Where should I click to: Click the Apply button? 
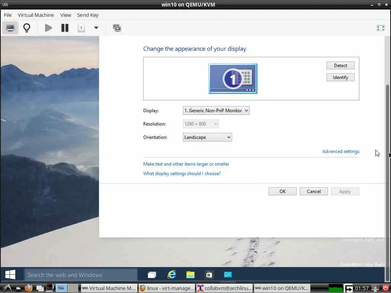345,192
